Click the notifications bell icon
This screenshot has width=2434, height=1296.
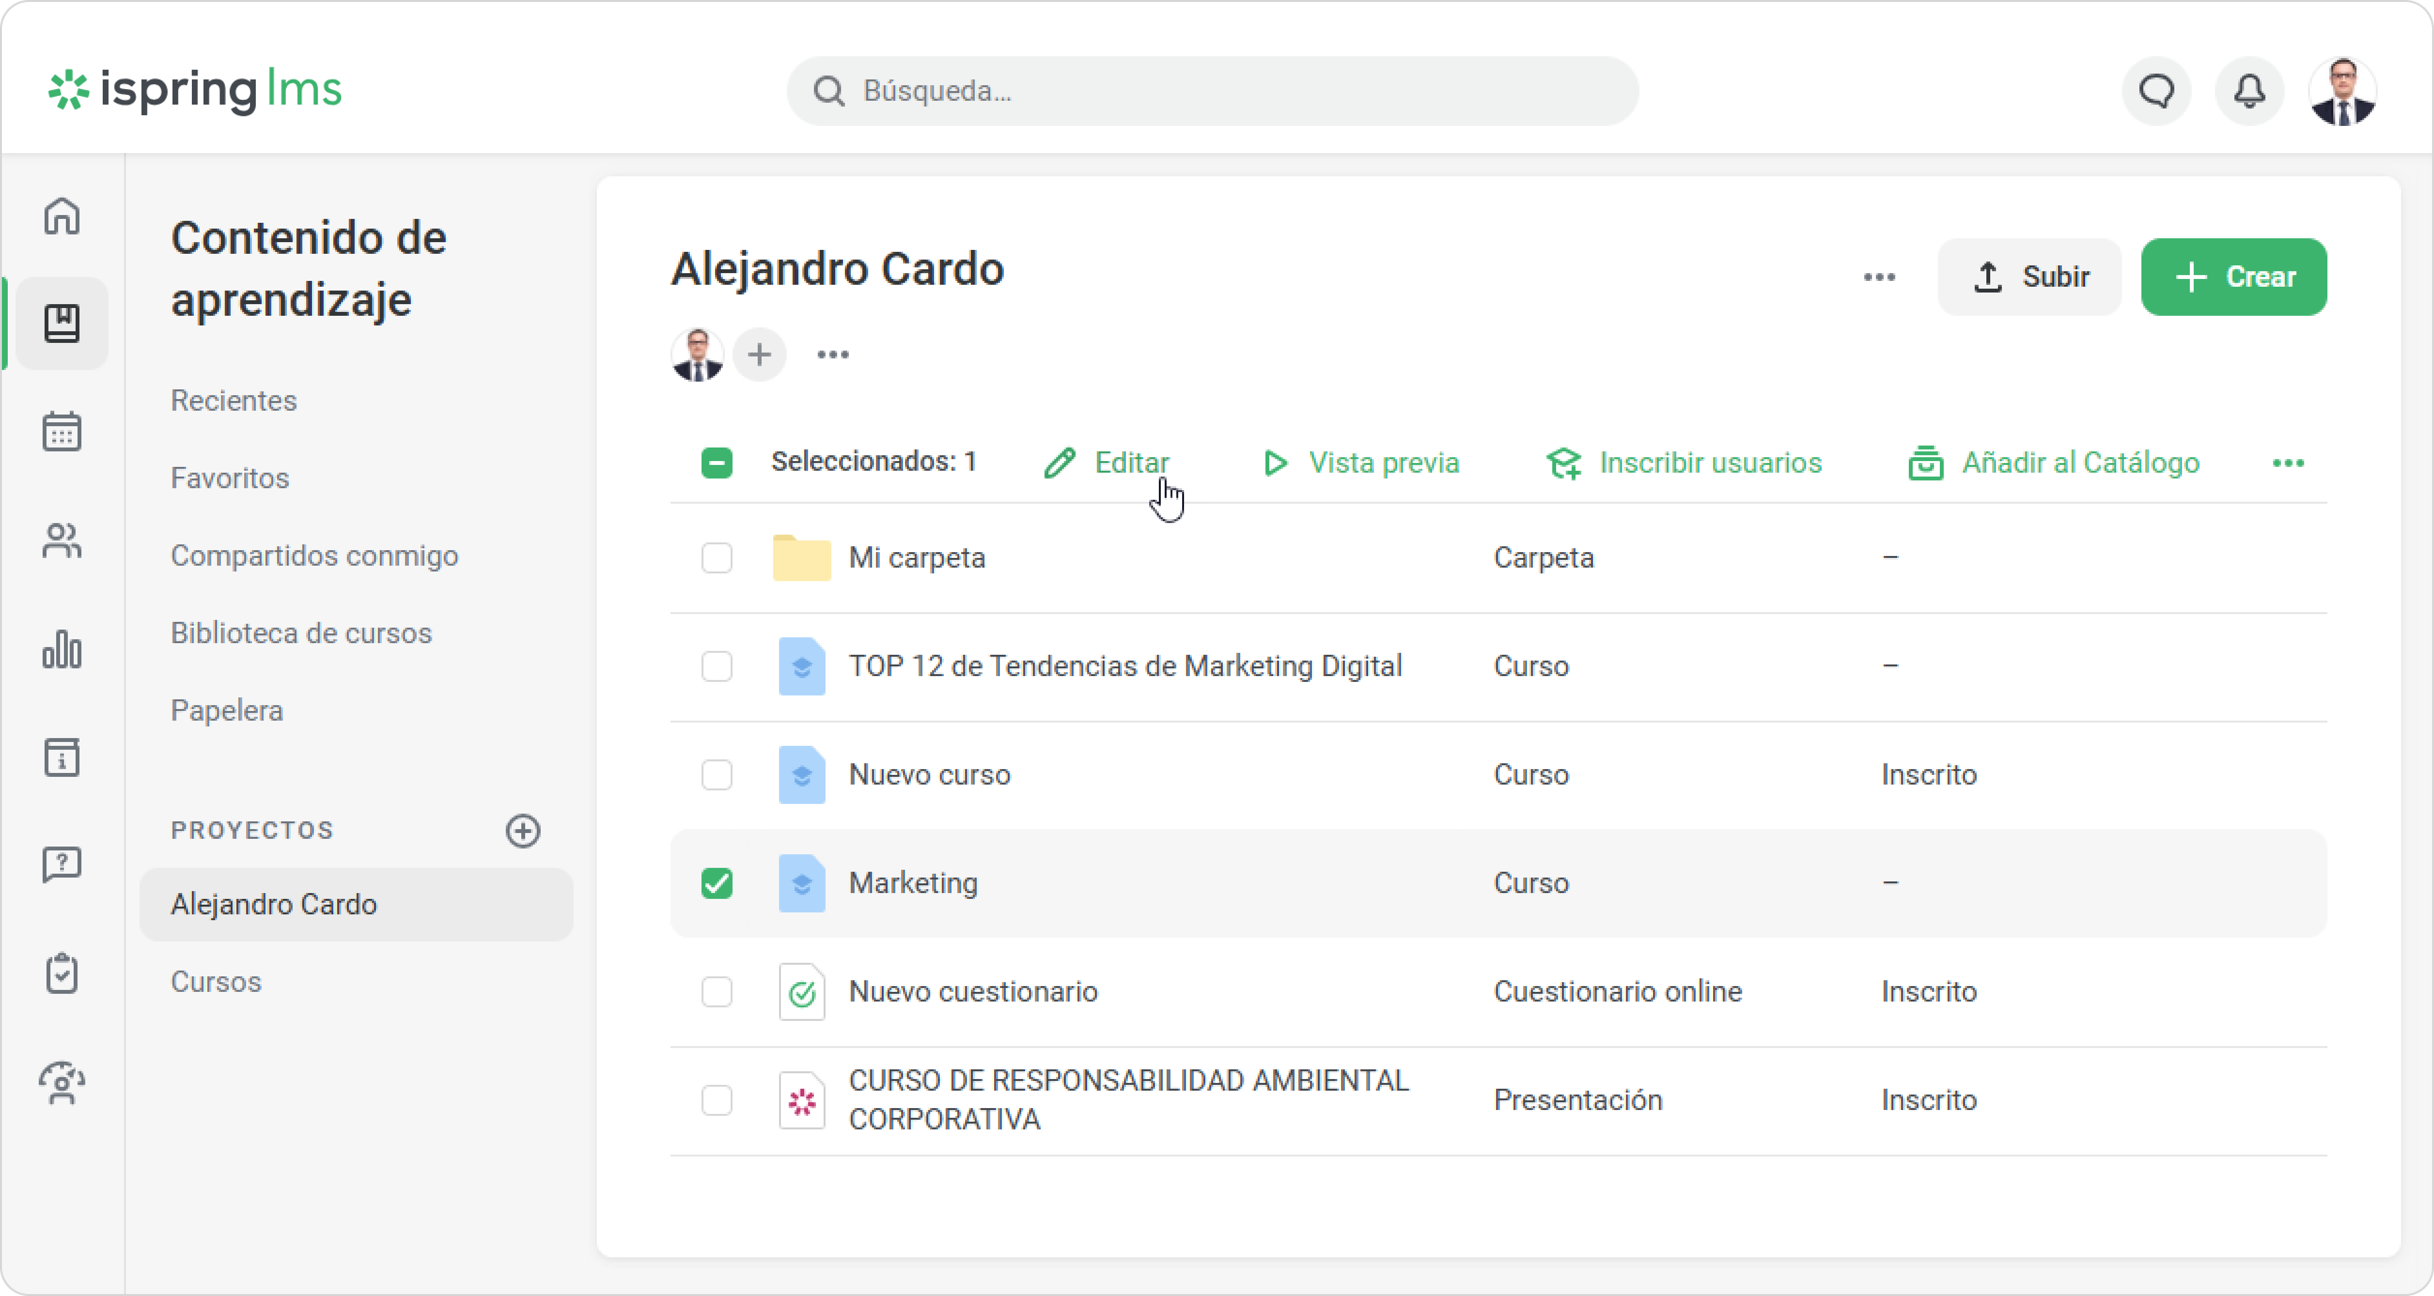pyautogui.click(x=2249, y=91)
